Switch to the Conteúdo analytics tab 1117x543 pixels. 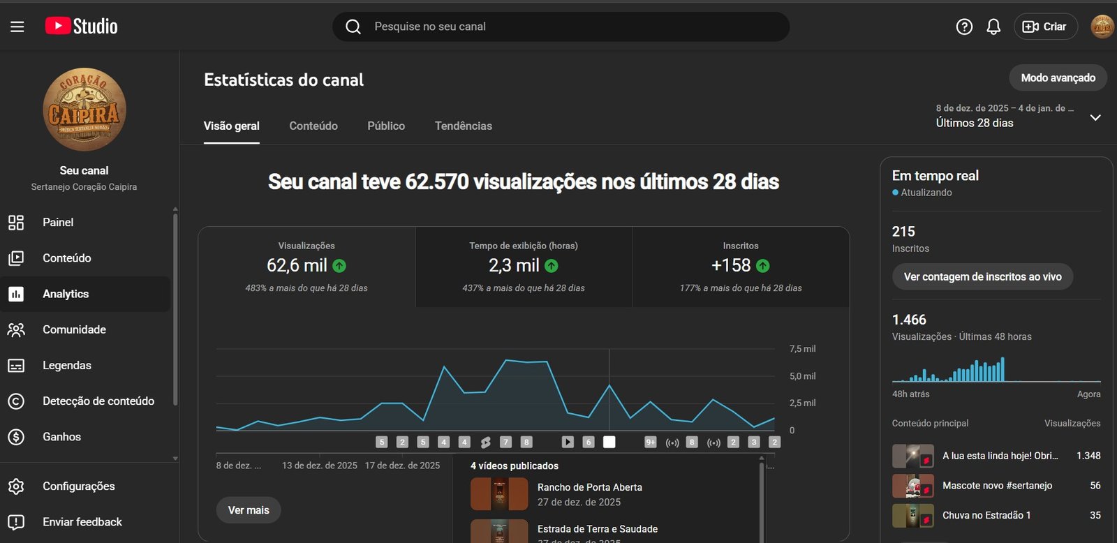[313, 126]
